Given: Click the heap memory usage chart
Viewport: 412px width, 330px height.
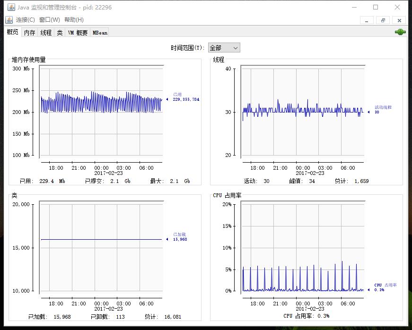Looking at the screenshot, I should (101, 112).
